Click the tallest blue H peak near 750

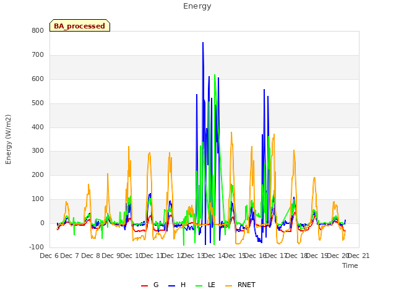click(x=203, y=43)
